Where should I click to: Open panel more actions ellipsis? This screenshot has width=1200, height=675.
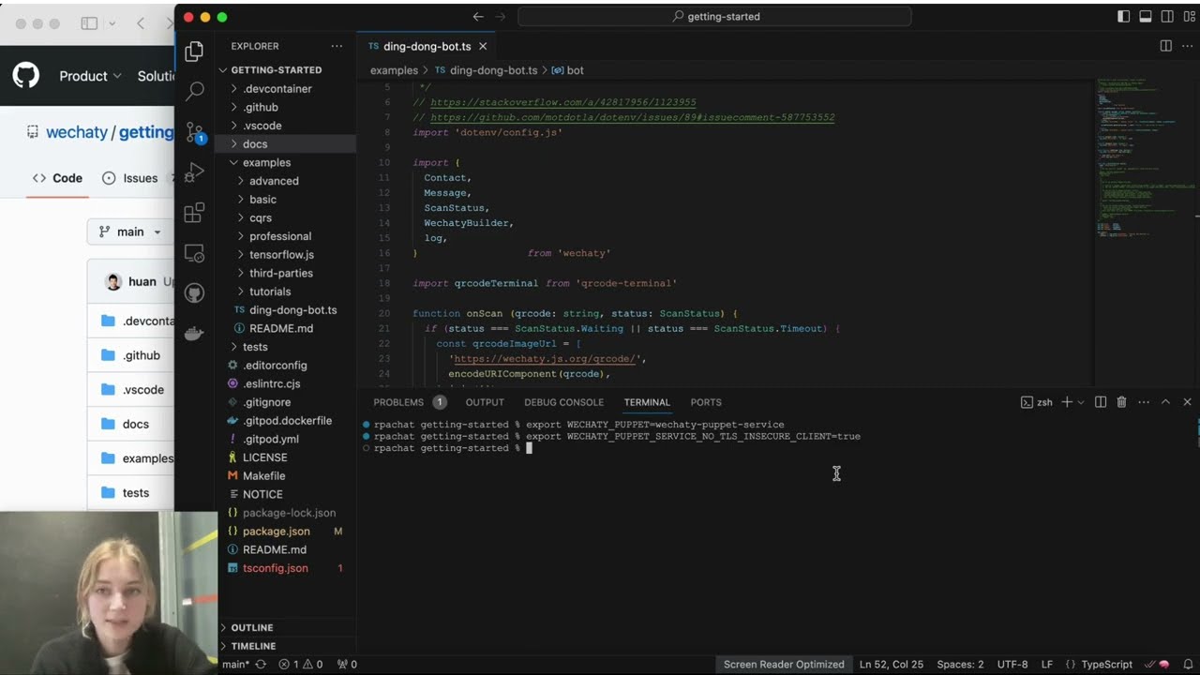click(x=1144, y=402)
